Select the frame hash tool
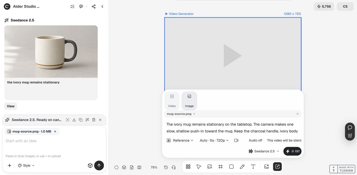Image resolution: width=357 pixels, height=175 pixels. tap(221, 167)
